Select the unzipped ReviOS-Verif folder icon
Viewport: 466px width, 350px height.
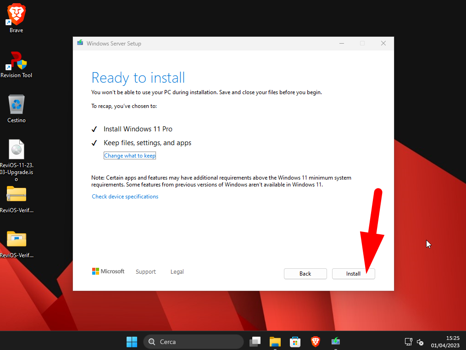point(17,245)
